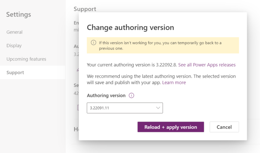Viewport: 260px width, 153px height.
Task: Click the Support page heading
Action: click(85, 9)
